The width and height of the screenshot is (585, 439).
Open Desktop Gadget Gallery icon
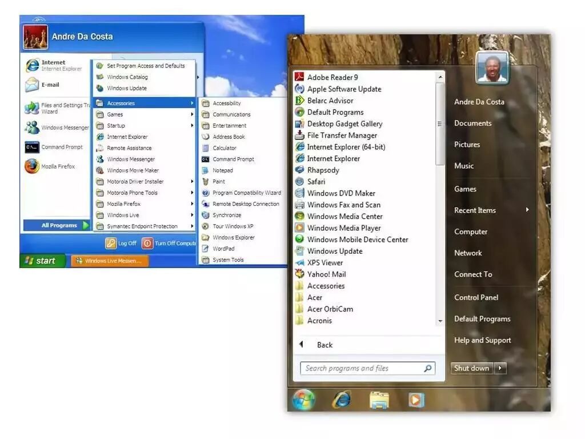pyautogui.click(x=299, y=123)
